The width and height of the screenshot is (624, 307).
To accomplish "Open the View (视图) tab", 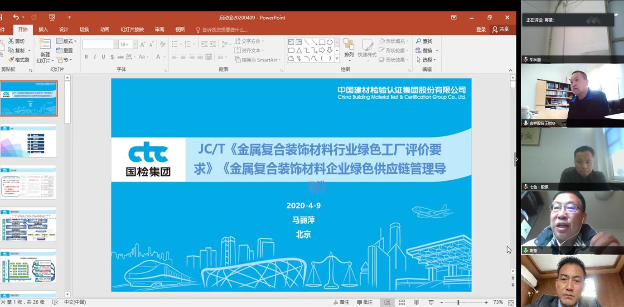I will coord(180,29).
